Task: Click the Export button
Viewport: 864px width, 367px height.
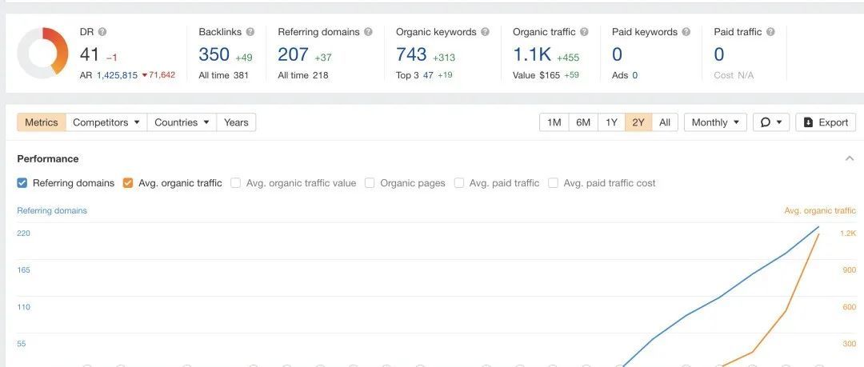Action: click(x=826, y=122)
